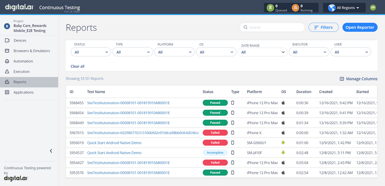
Task: Click the Execution sidebar icon
Action: tap(7, 72)
